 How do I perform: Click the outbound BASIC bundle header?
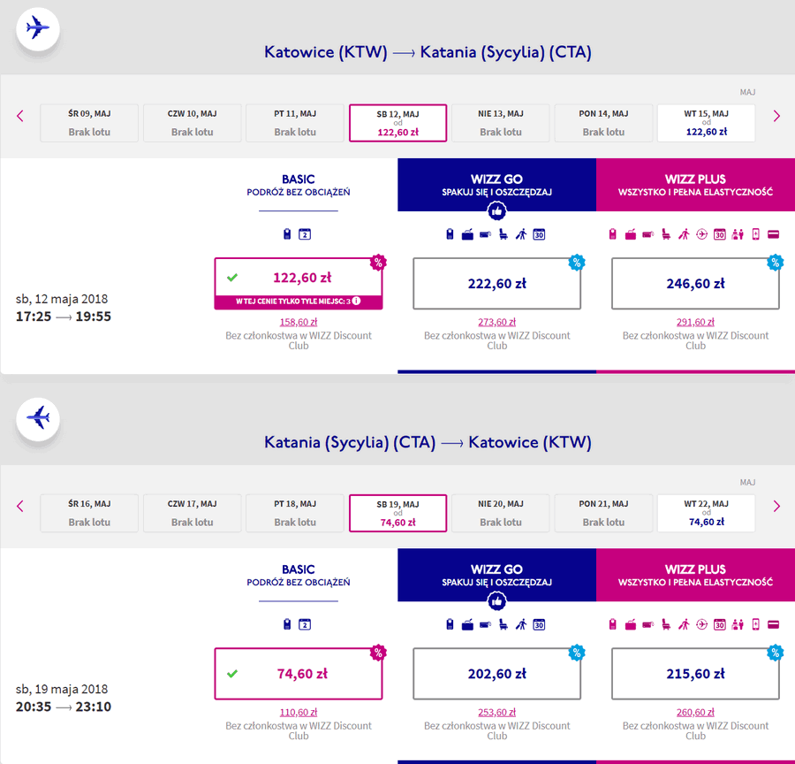pos(299,185)
